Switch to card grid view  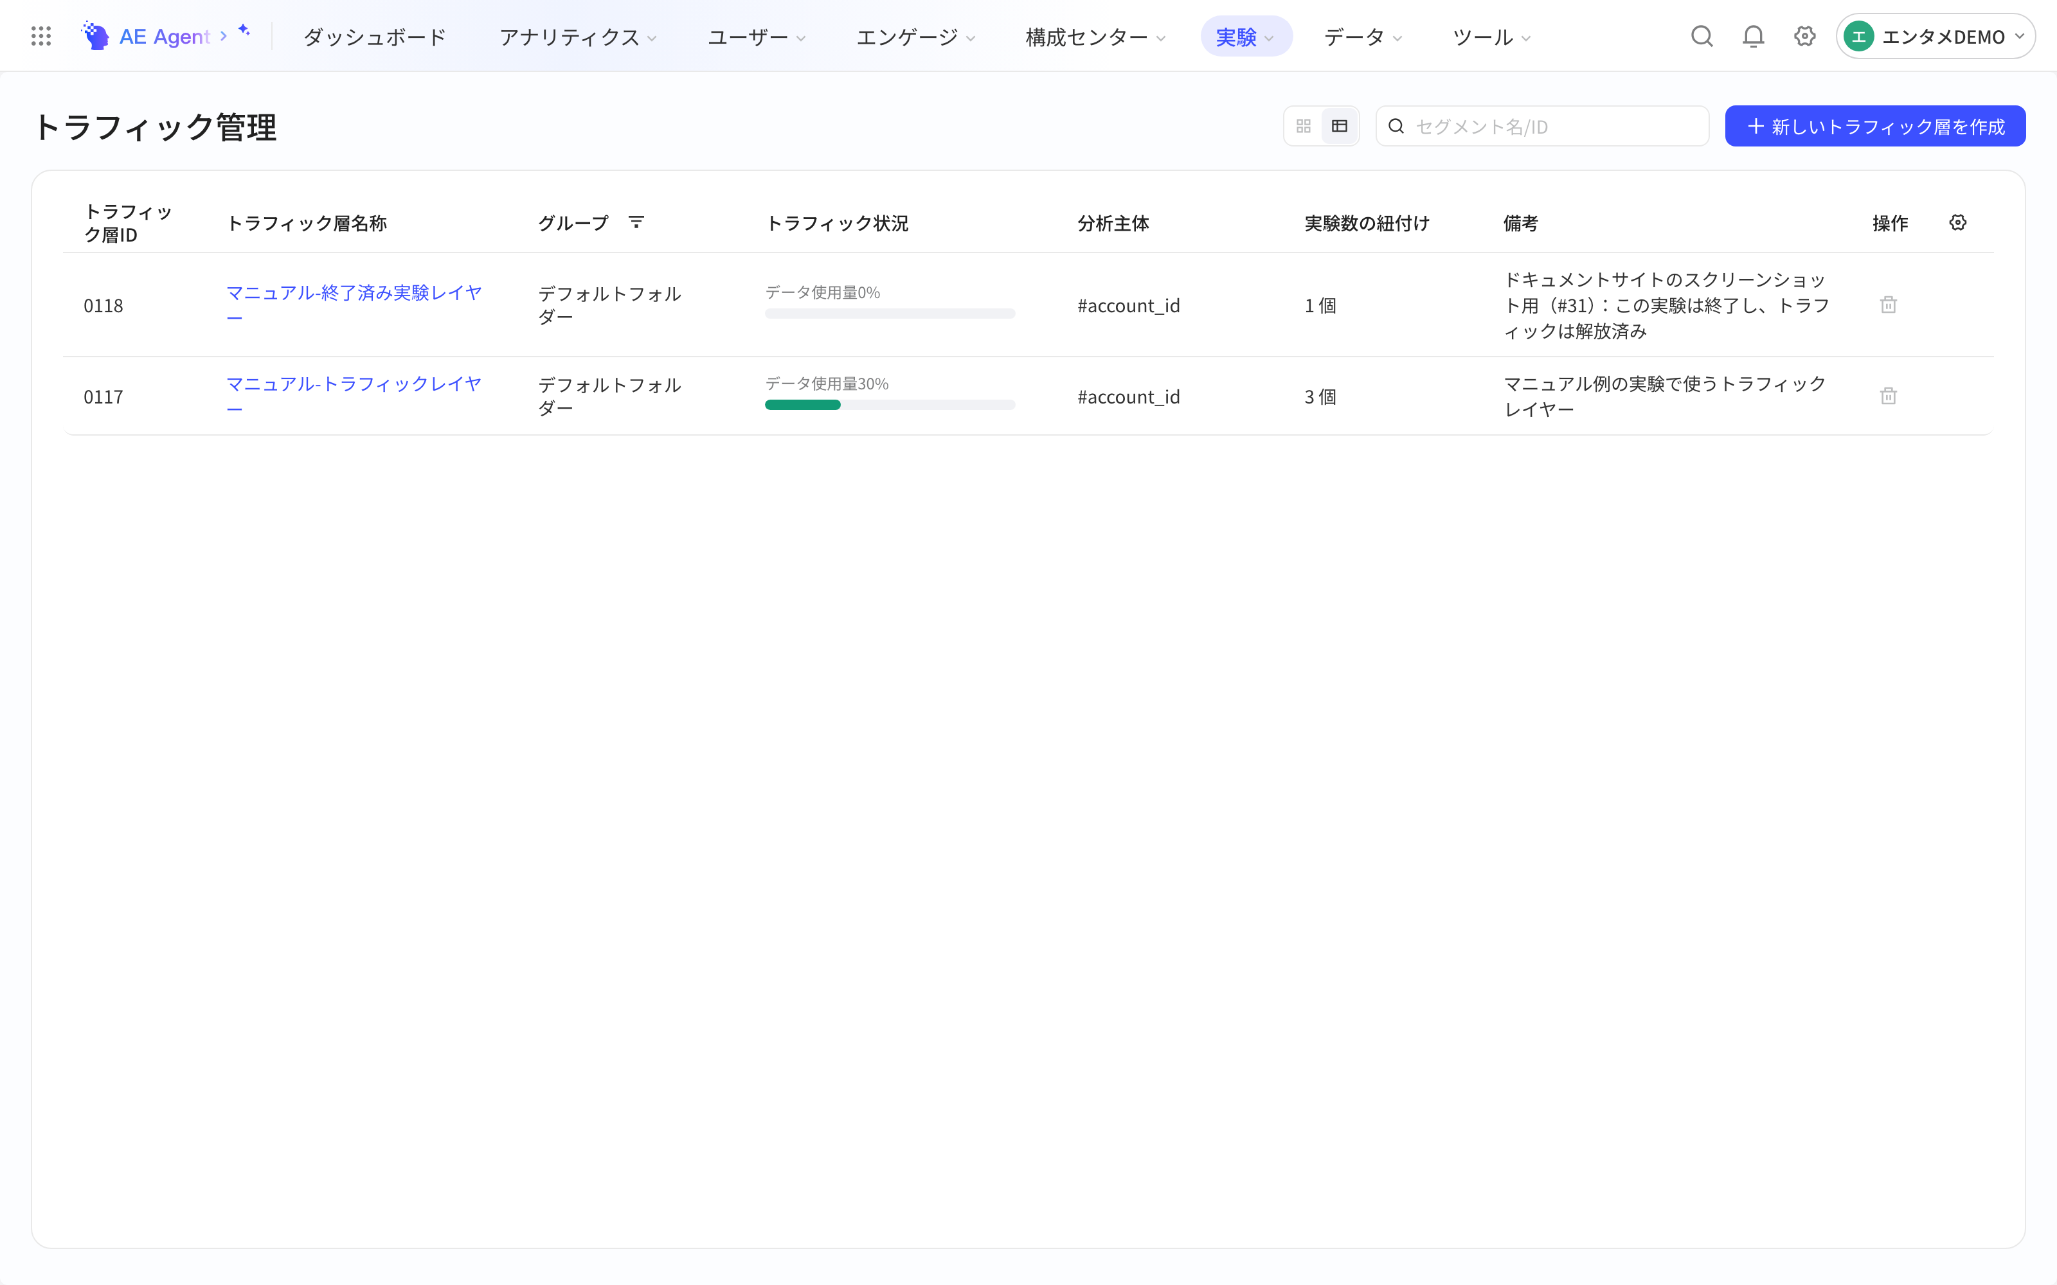coord(1303,127)
